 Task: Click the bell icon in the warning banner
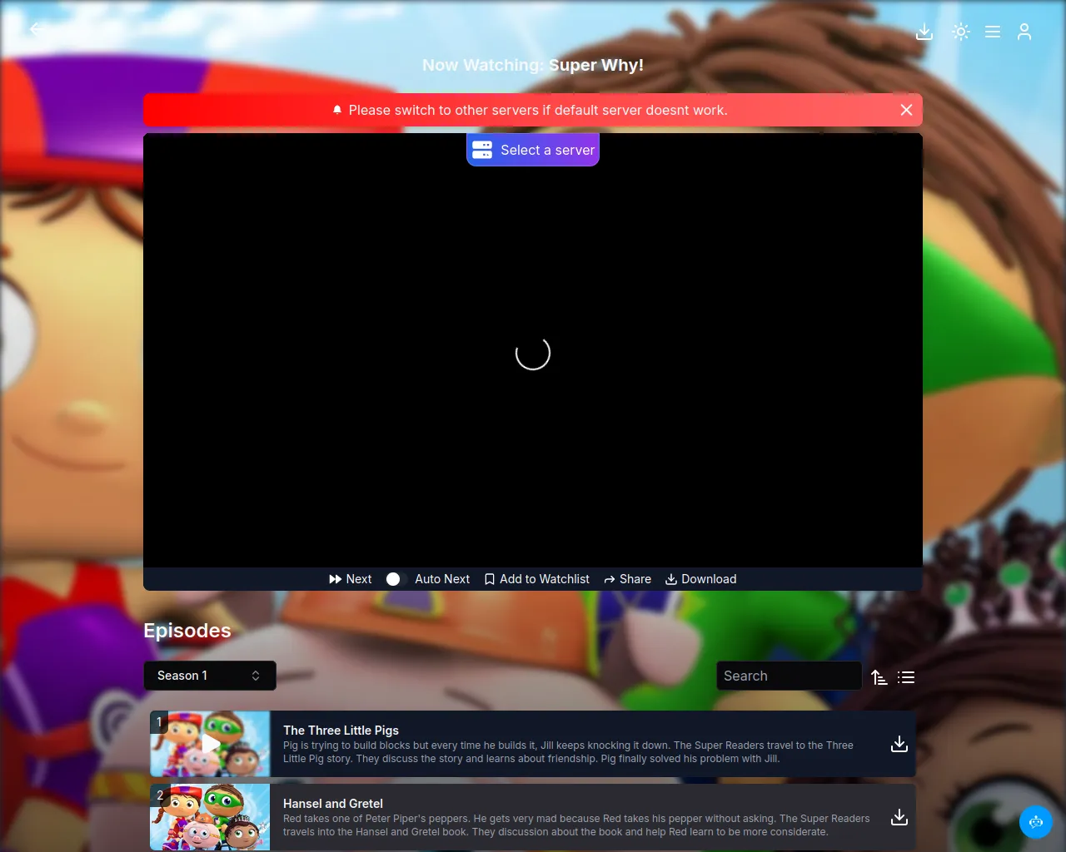[337, 110]
